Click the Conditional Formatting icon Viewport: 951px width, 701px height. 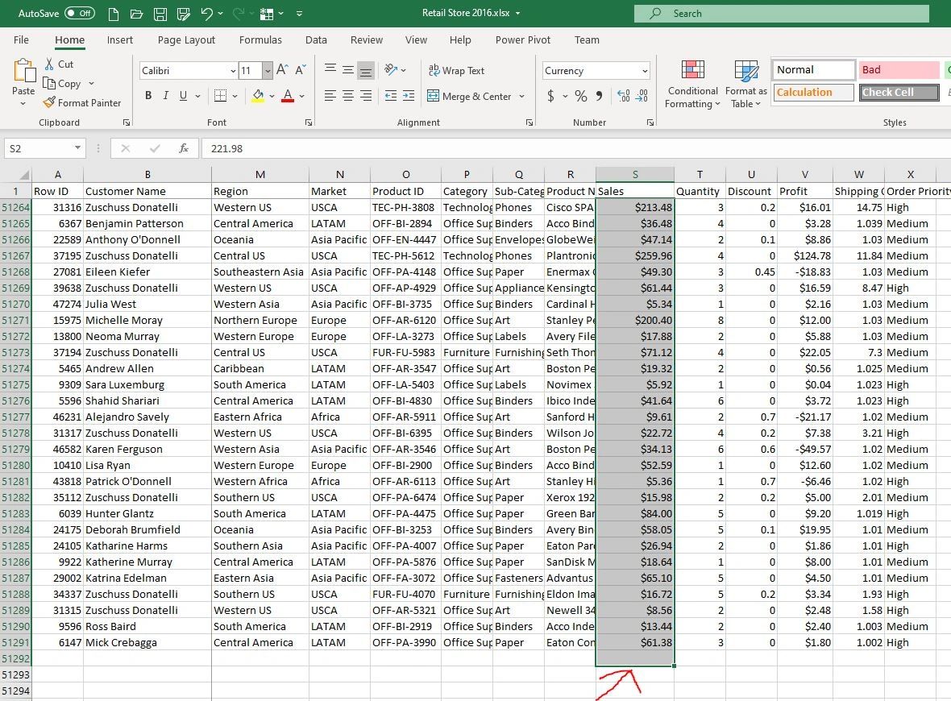pyautogui.click(x=692, y=70)
